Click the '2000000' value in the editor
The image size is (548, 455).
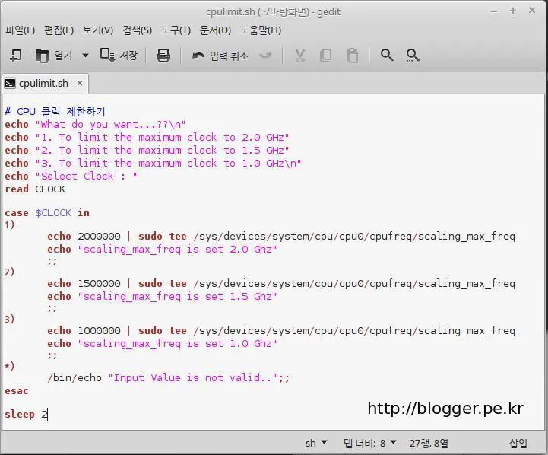tap(99, 237)
